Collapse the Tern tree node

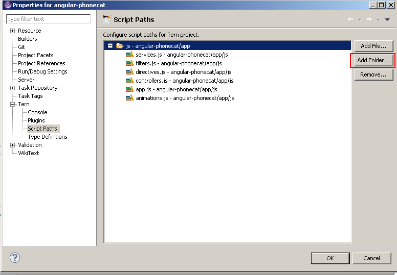point(12,104)
